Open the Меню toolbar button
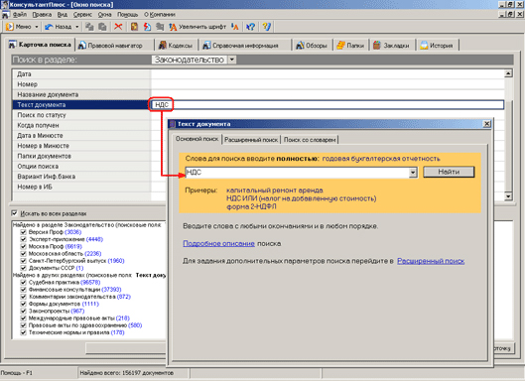Screen dimensions: 525x381 pyautogui.click(x=19, y=27)
